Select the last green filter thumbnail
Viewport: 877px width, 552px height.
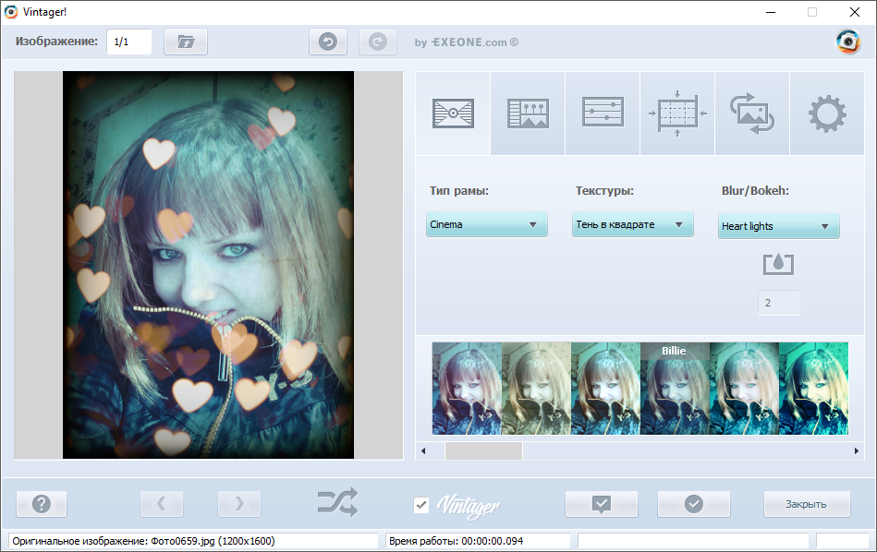click(x=813, y=389)
